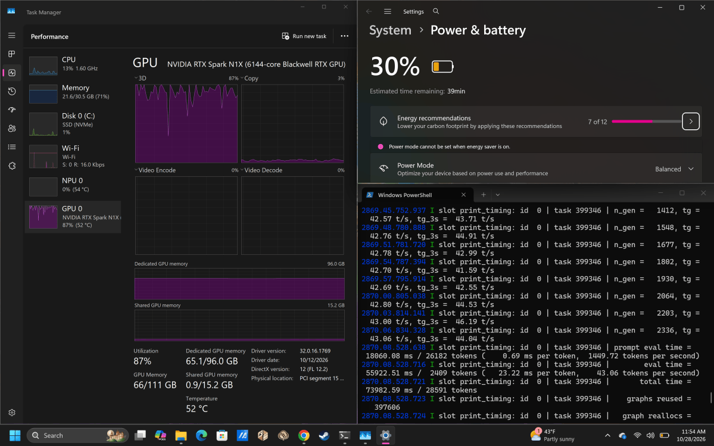
Task: Open the Copy engine graph dropdown
Action: (242, 78)
